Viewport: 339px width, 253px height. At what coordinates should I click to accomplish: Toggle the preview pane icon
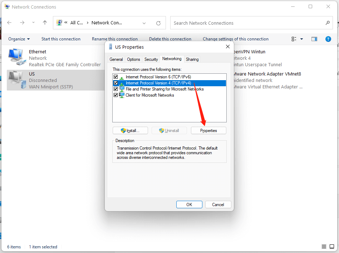pyautogui.click(x=314, y=39)
